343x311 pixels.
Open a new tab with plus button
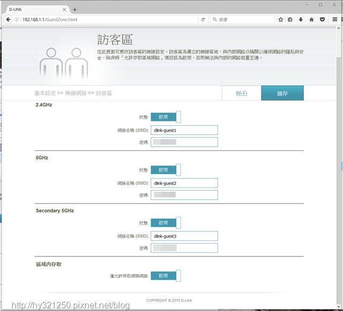(75, 10)
